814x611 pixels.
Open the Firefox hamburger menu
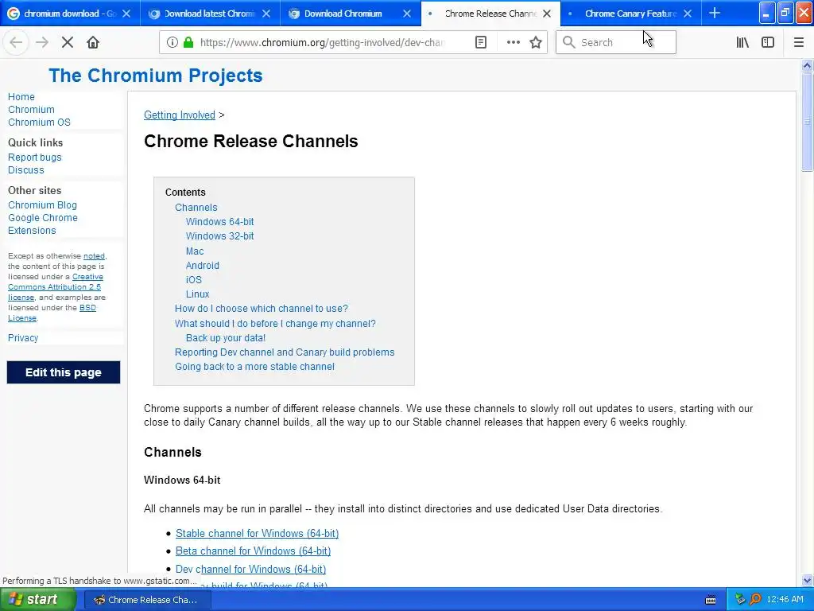799,43
